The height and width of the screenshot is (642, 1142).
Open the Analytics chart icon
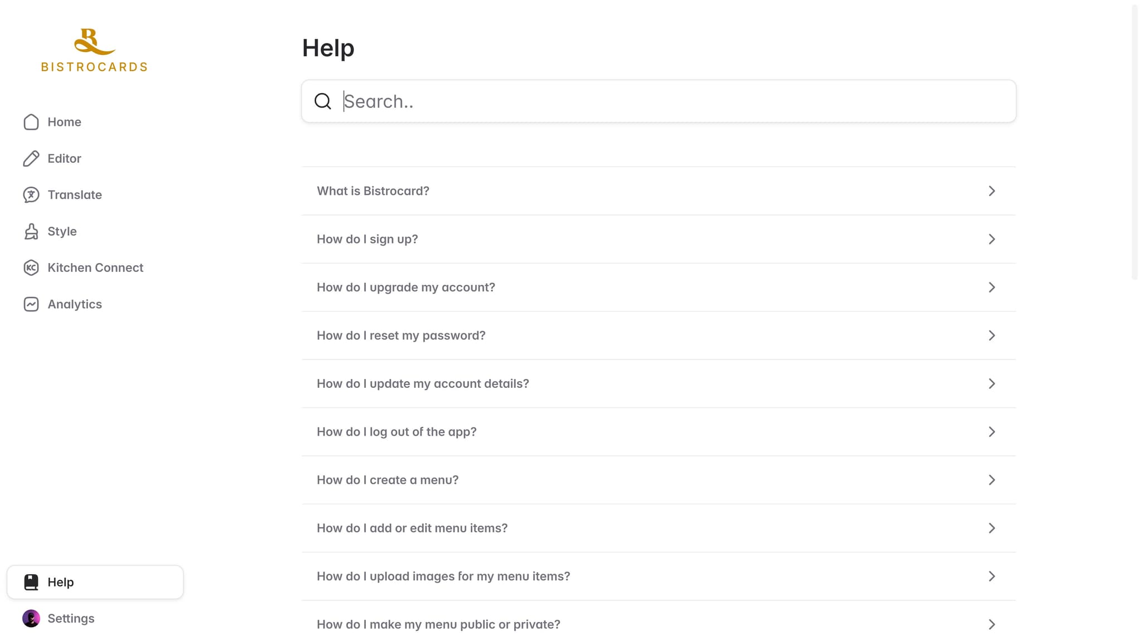(31, 304)
